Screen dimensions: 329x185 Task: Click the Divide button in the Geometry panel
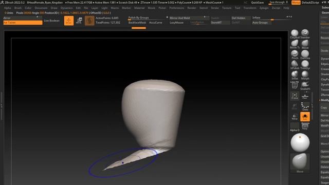[x=324, y=51]
